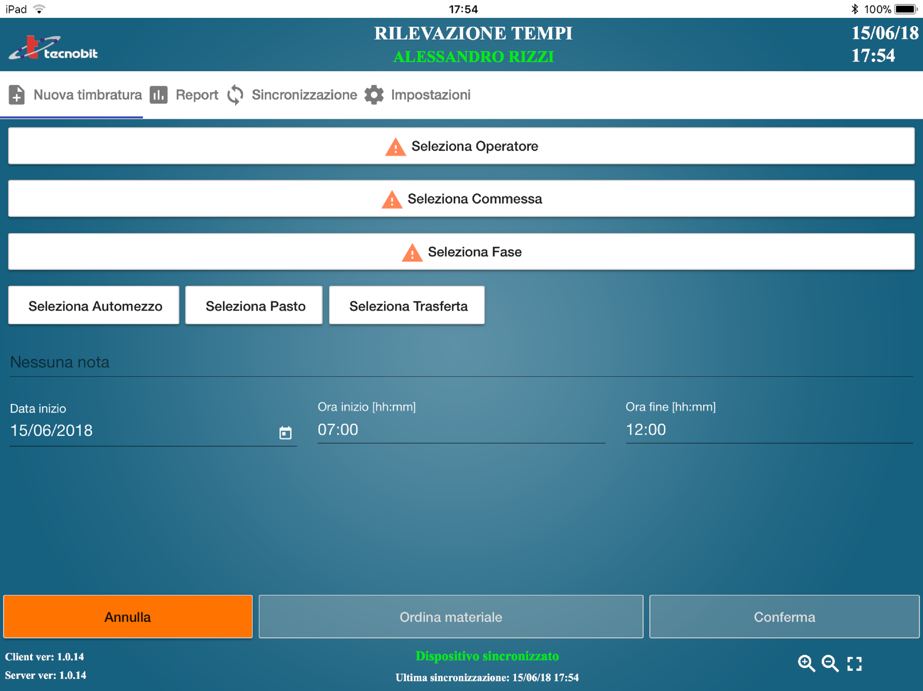Click the Wi-Fi icon in status bar

39,9
